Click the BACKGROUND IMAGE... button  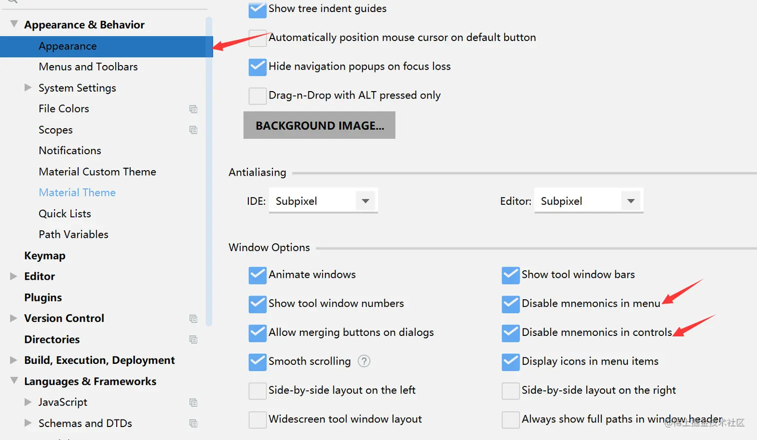[319, 125]
